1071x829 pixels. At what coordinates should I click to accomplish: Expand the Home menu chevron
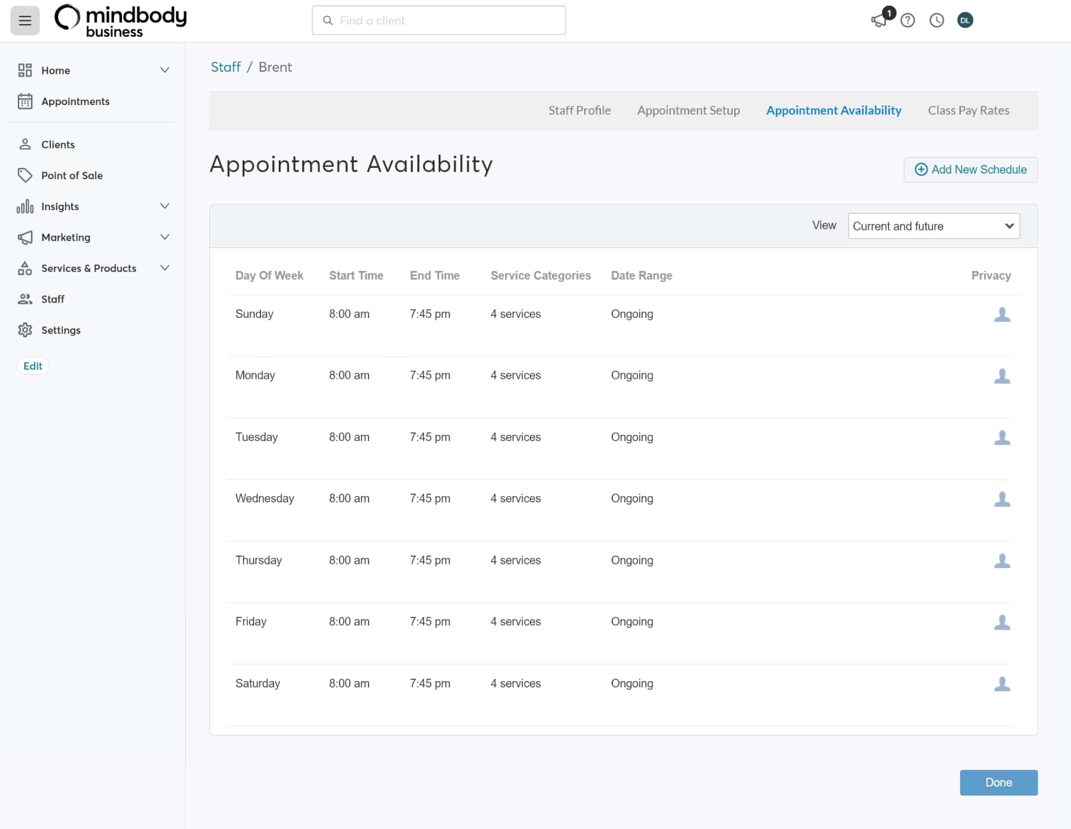[x=165, y=70]
